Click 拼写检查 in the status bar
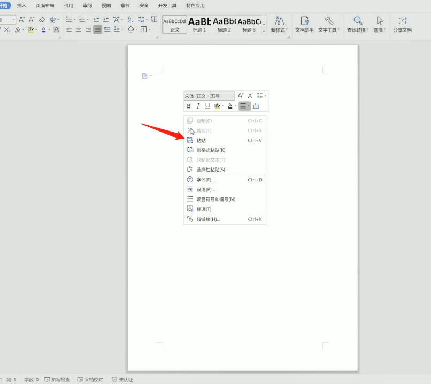This screenshot has width=431, height=384. pos(57,380)
